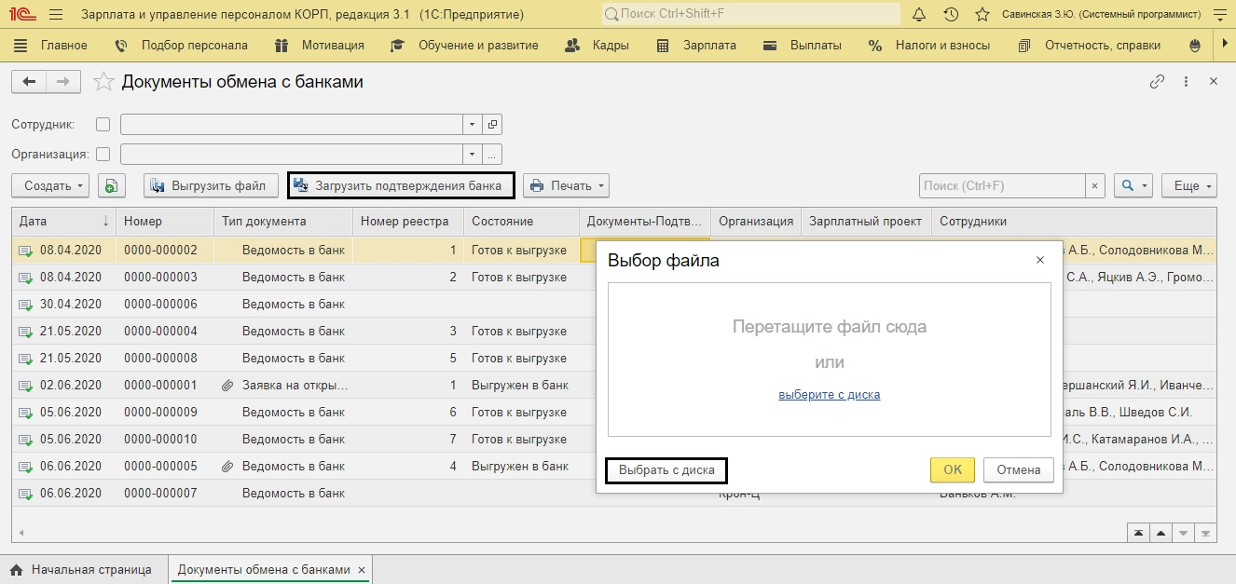
Task: Expand the Еще actions menu
Action: 1188,186
